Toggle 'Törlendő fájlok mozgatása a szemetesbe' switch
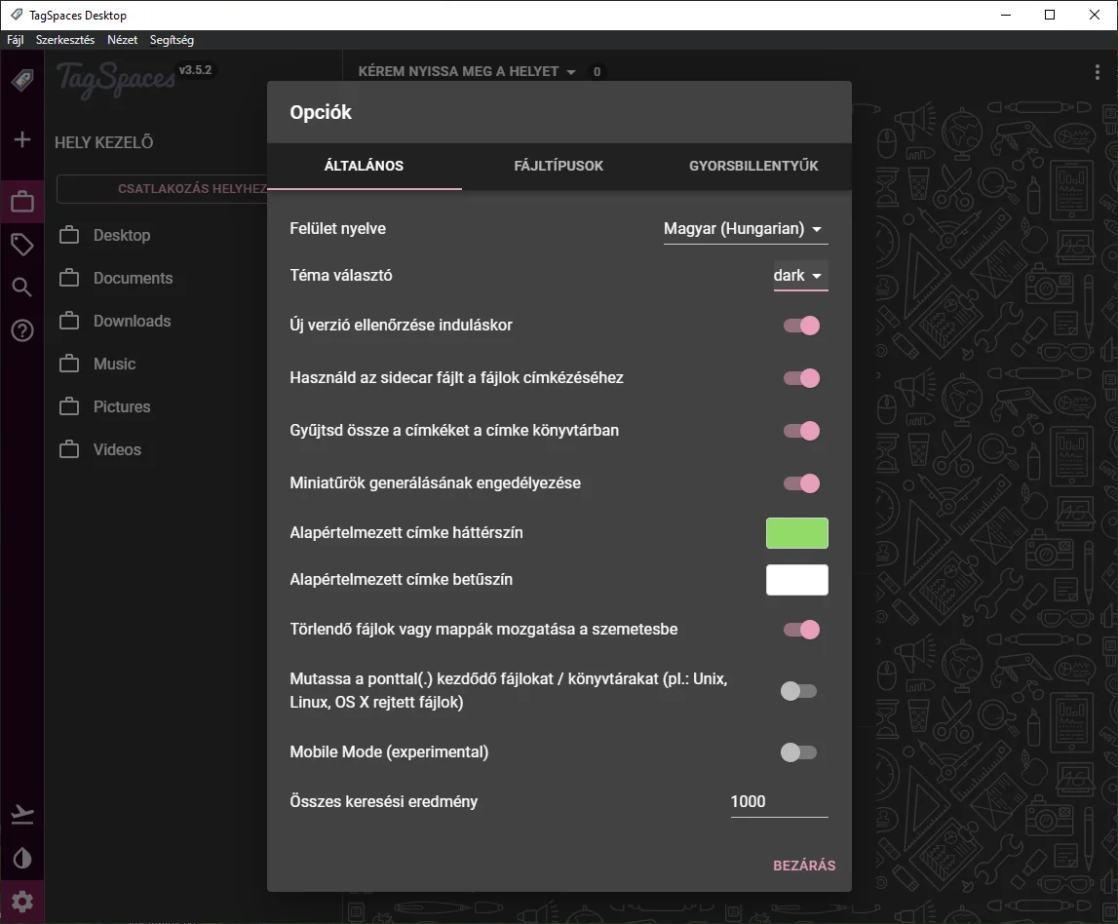 click(801, 630)
